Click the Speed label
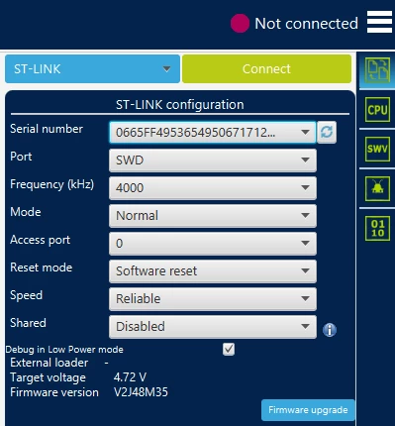 pyautogui.click(x=26, y=295)
